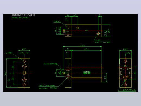Click the '2-M5' port callout
The width and height of the screenshot is (141, 106).
pos(97,40)
